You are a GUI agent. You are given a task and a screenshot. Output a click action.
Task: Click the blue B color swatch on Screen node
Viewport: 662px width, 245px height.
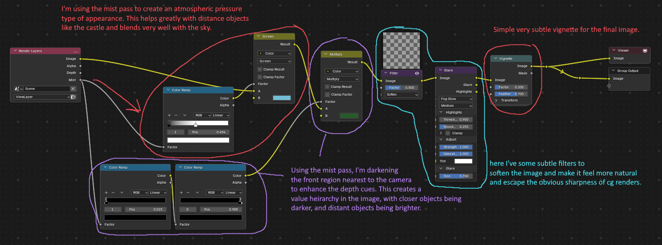tap(281, 98)
